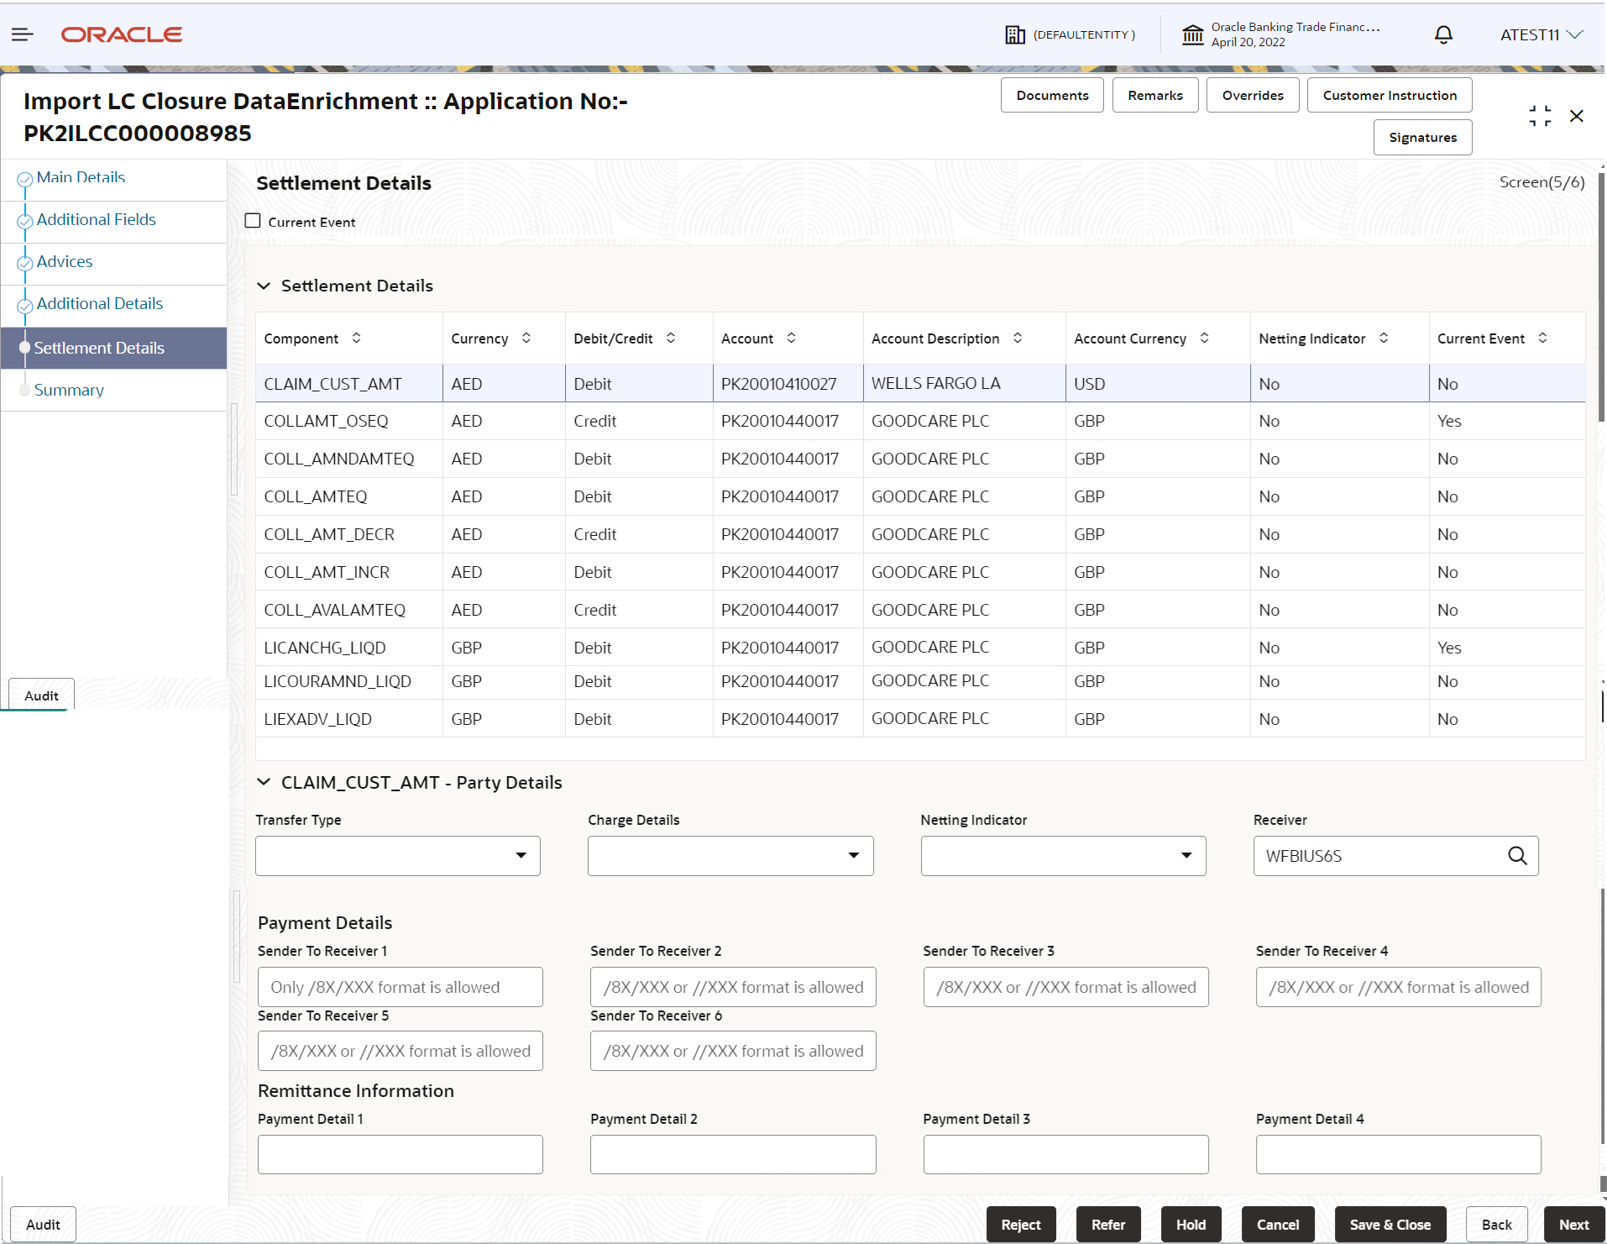The image size is (1607, 1244).
Task: Open the Charge Details dropdown
Action: [x=730, y=856]
